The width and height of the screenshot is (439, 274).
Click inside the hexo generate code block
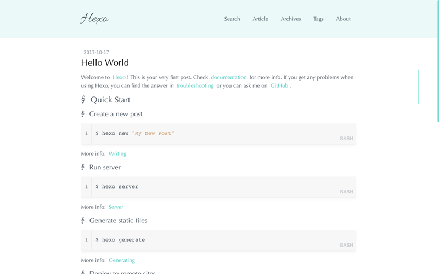(219, 240)
